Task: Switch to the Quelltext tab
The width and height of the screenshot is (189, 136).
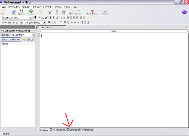Action: (73, 130)
